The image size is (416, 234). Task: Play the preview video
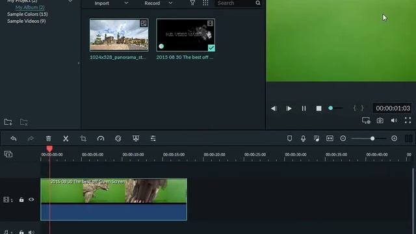point(289,109)
